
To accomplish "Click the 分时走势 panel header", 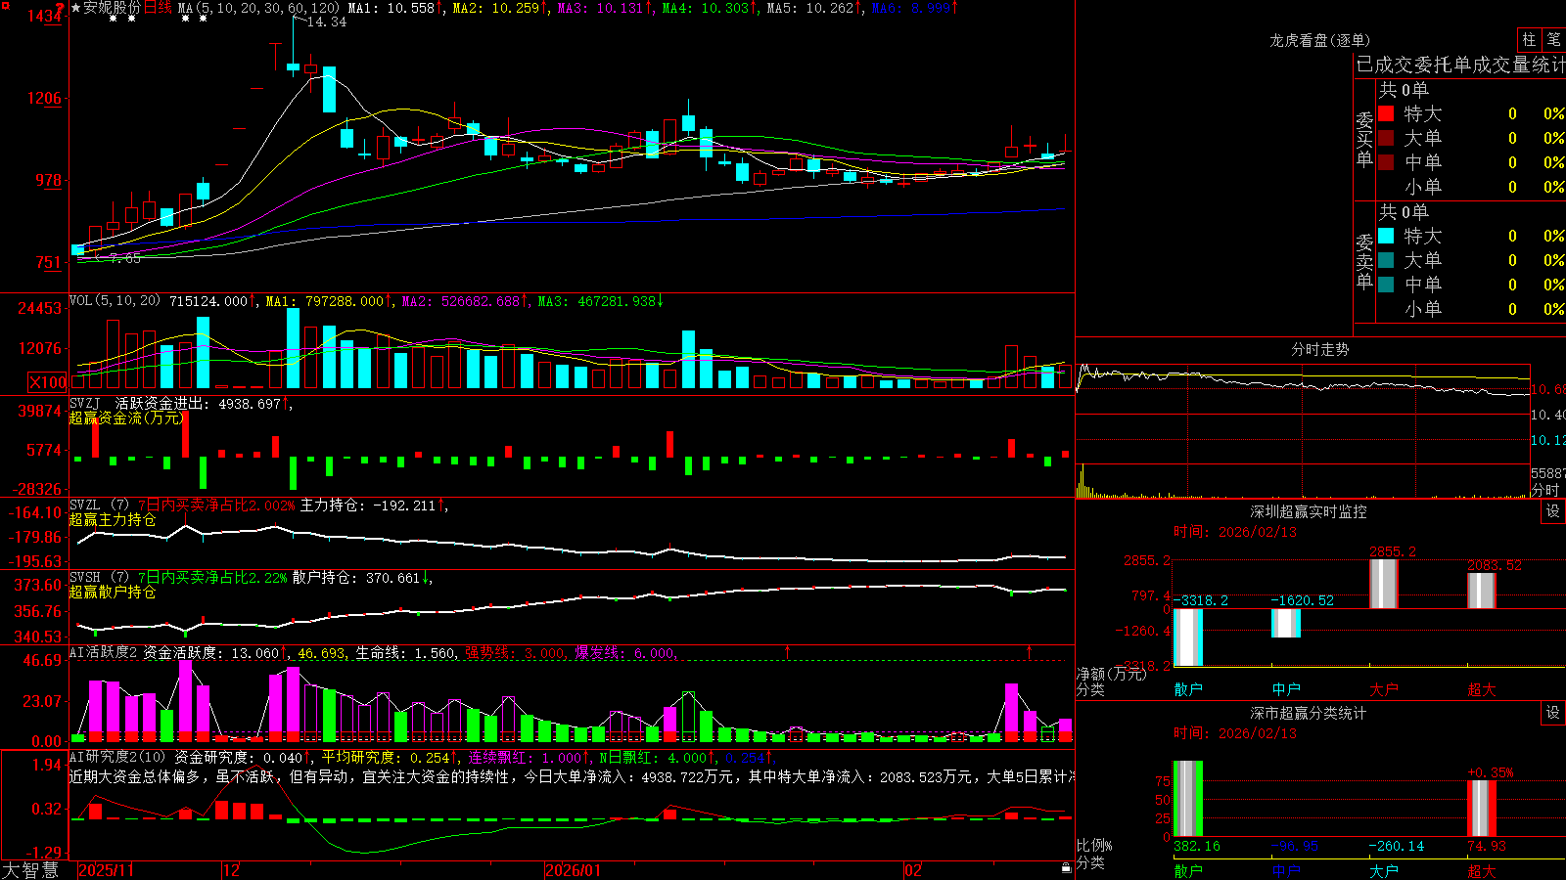I will click(1320, 349).
